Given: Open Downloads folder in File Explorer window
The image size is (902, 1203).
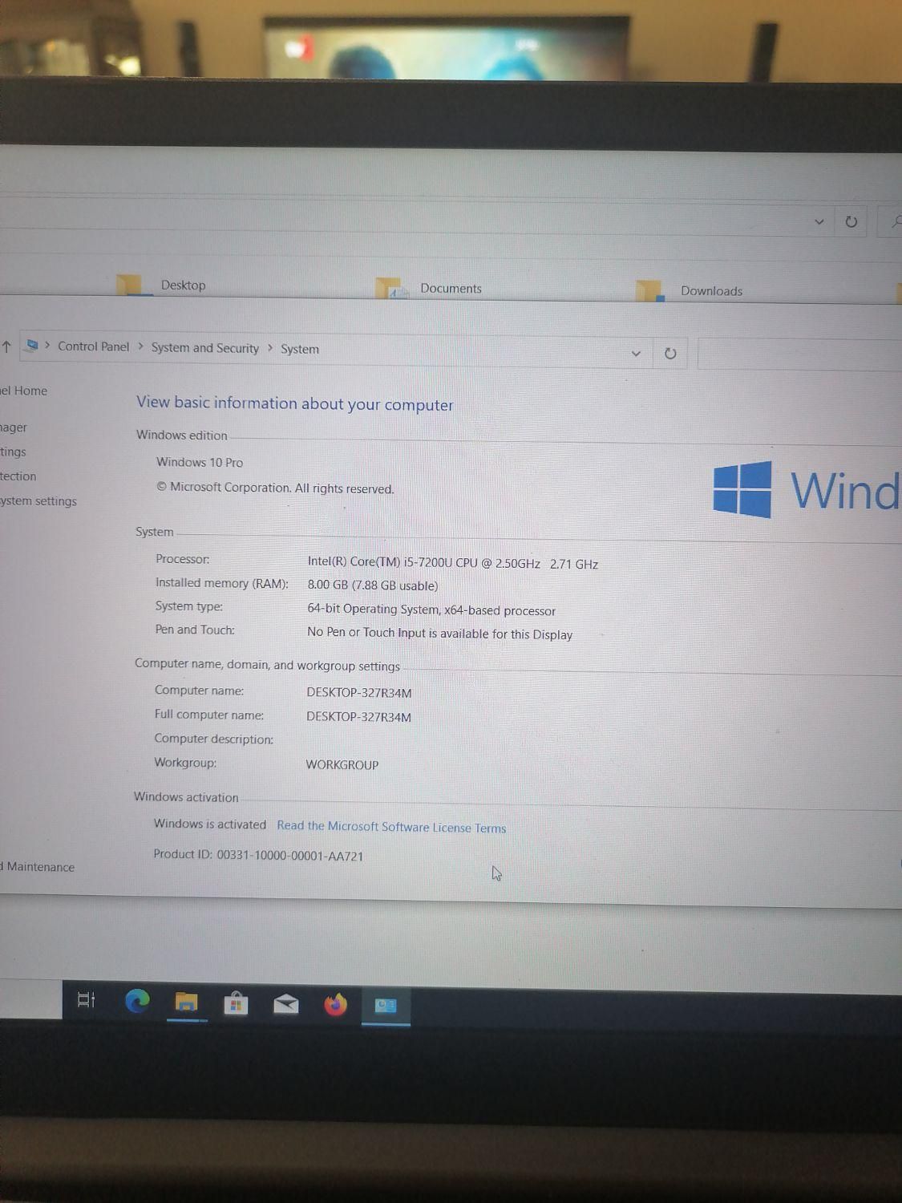Looking at the screenshot, I should [x=690, y=290].
